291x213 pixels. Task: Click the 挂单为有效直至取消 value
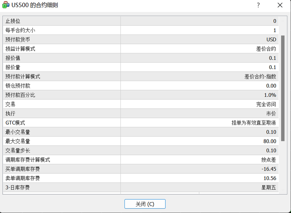click(x=254, y=123)
